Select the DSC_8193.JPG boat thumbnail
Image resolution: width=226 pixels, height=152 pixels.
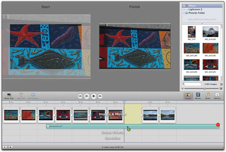210,32
